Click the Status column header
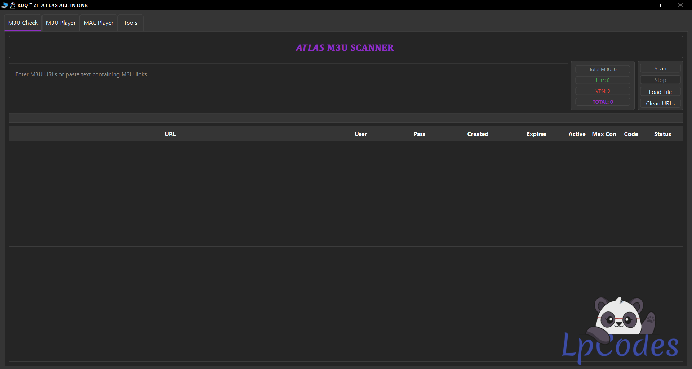The height and width of the screenshot is (369, 692). (662, 134)
